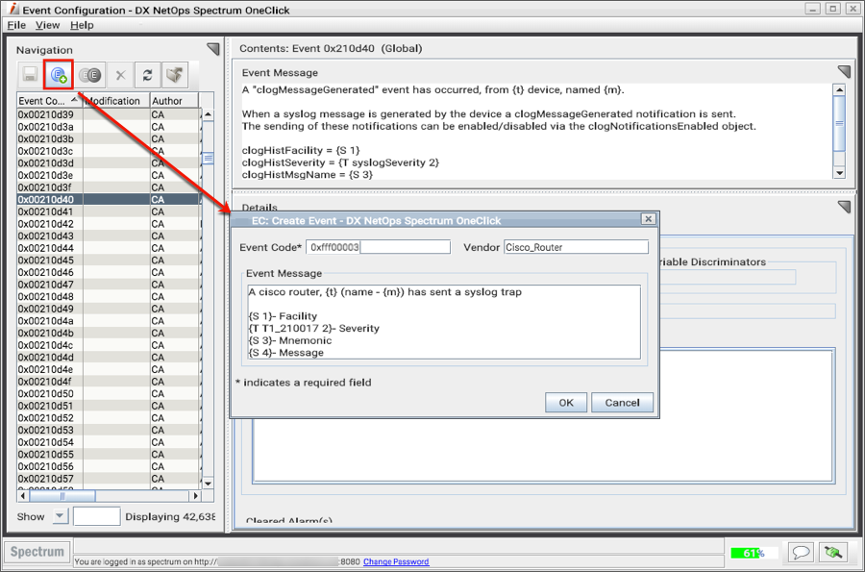Click the event list scroll down arrow
Screen dimensions: 865x572
(208, 484)
